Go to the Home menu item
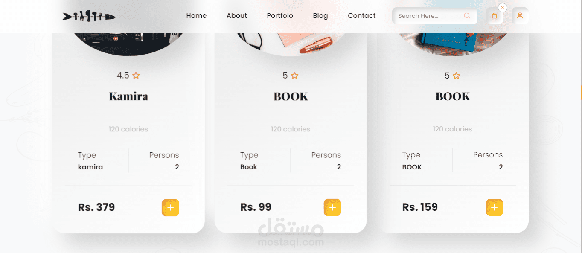The height and width of the screenshot is (253, 582). click(196, 16)
